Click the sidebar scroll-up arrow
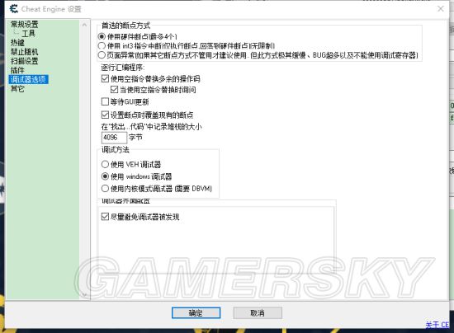The height and width of the screenshot is (333, 454). click(x=84, y=26)
